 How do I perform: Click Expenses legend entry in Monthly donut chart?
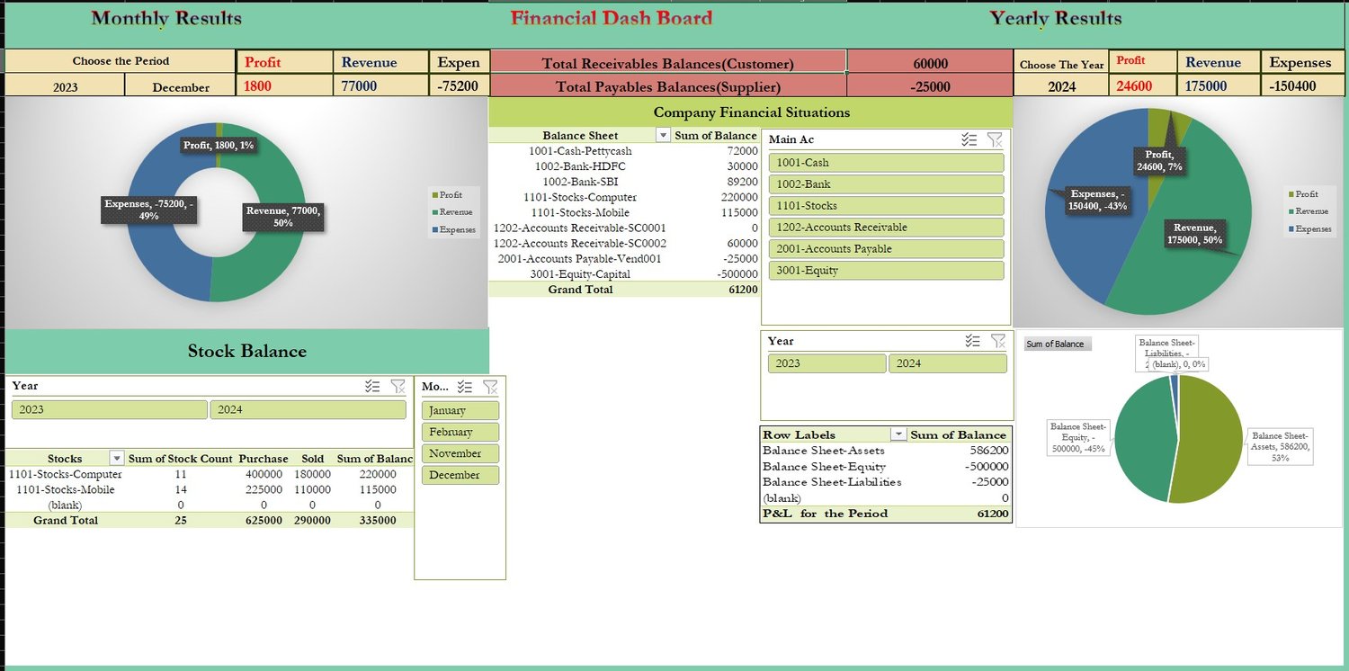click(452, 230)
